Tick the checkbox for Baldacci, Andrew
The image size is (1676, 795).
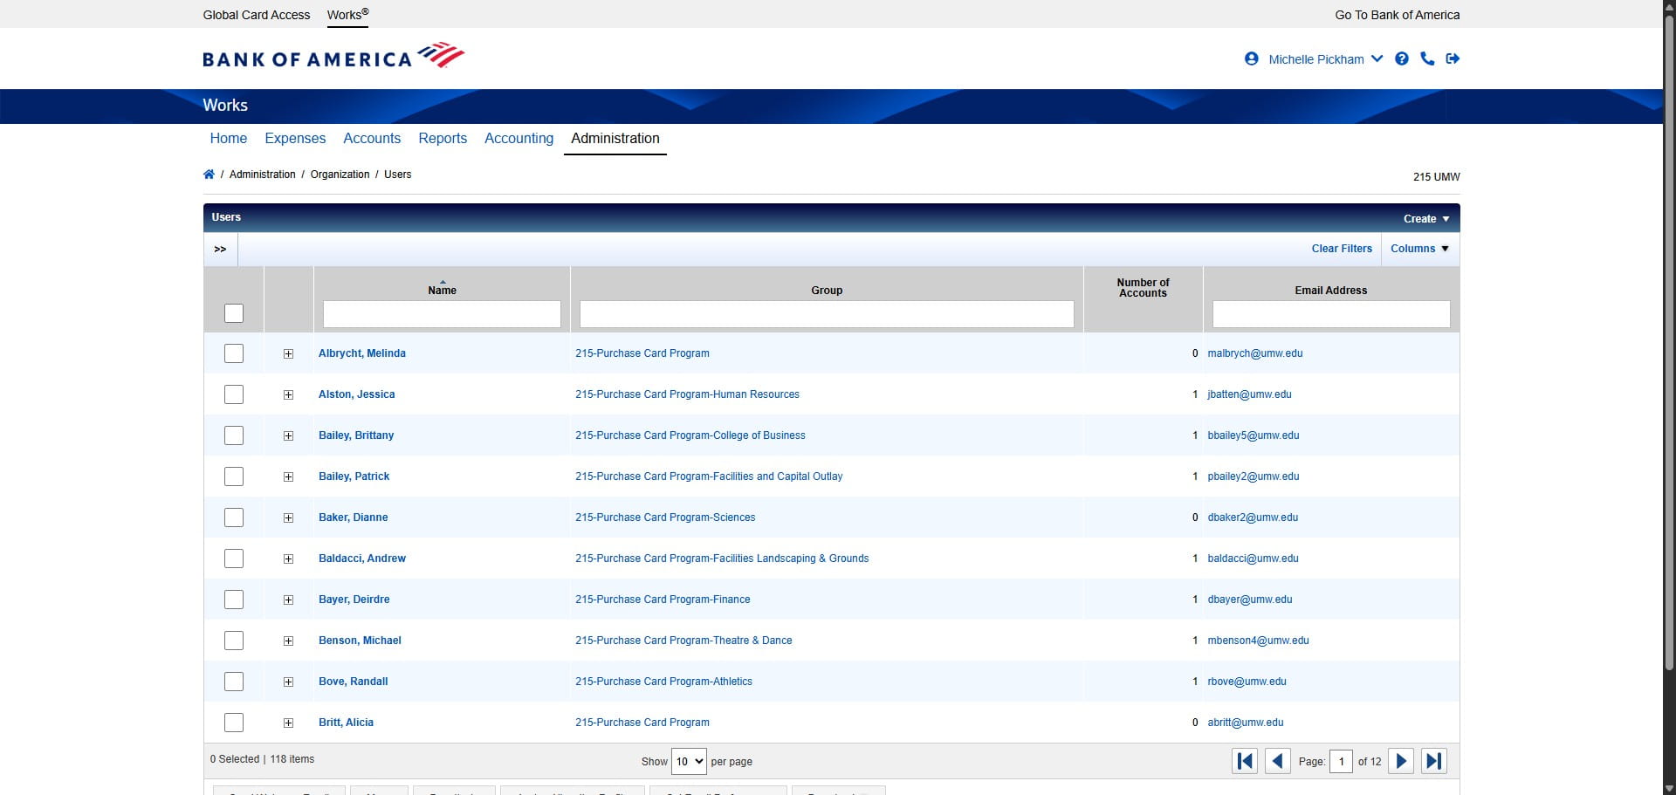tap(234, 559)
